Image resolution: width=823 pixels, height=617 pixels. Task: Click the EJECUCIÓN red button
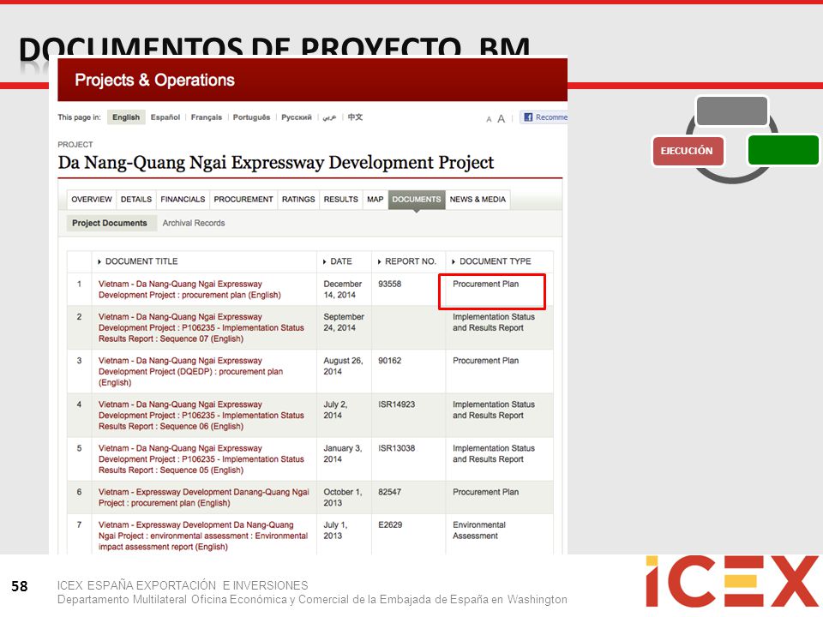click(x=688, y=151)
